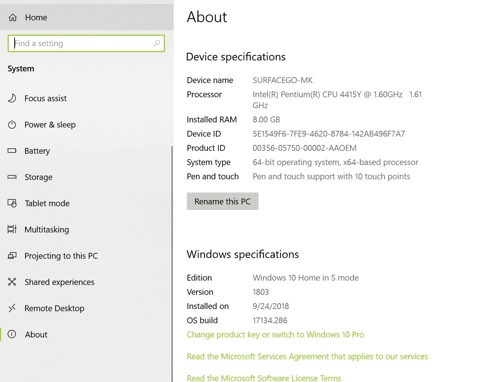Image resolution: width=477 pixels, height=382 pixels.
Task: Go to Home settings label
Action: click(x=36, y=17)
